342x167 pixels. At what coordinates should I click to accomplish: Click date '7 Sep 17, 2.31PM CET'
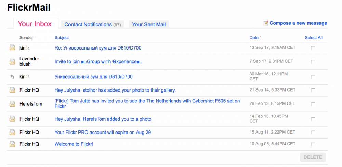[271, 61]
